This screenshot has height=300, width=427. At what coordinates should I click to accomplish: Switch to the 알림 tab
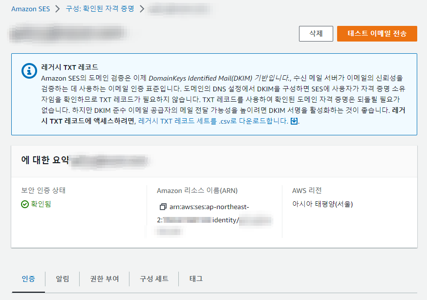tap(63, 279)
